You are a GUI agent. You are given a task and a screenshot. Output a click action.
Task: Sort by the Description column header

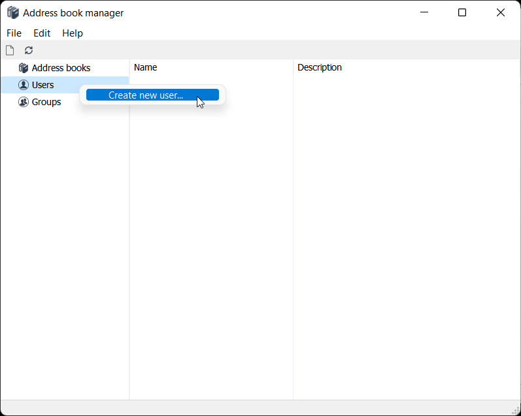point(320,67)
